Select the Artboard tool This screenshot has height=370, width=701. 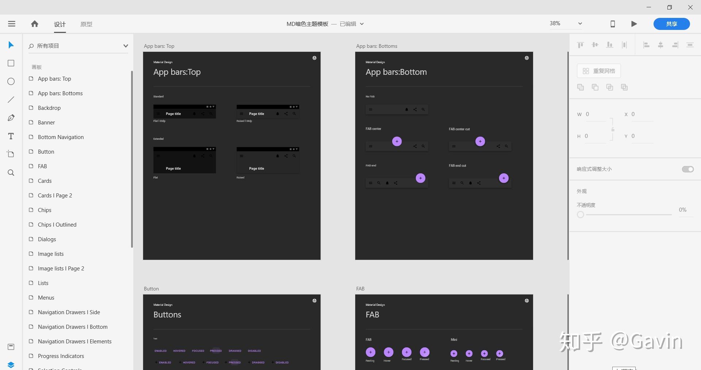click(x=11, y=154)
